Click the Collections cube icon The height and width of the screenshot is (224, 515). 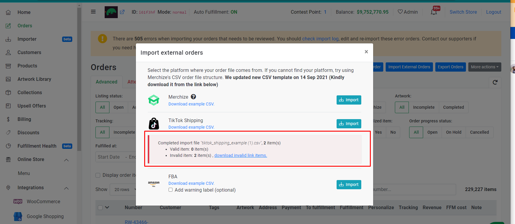coord(8,92)
